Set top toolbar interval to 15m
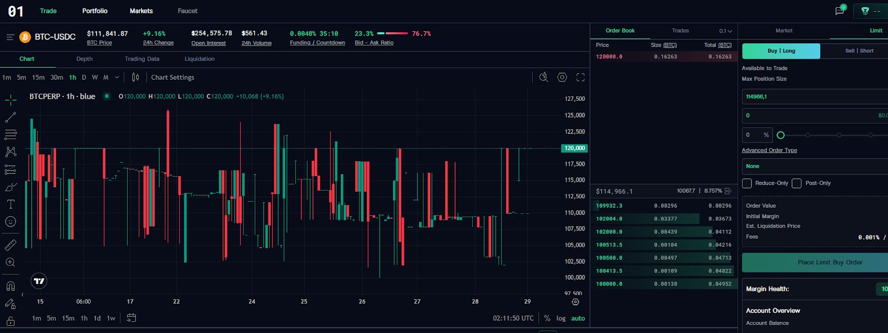Screen dimensions: 888x333 pyautogui.click(x=38, y=78)
